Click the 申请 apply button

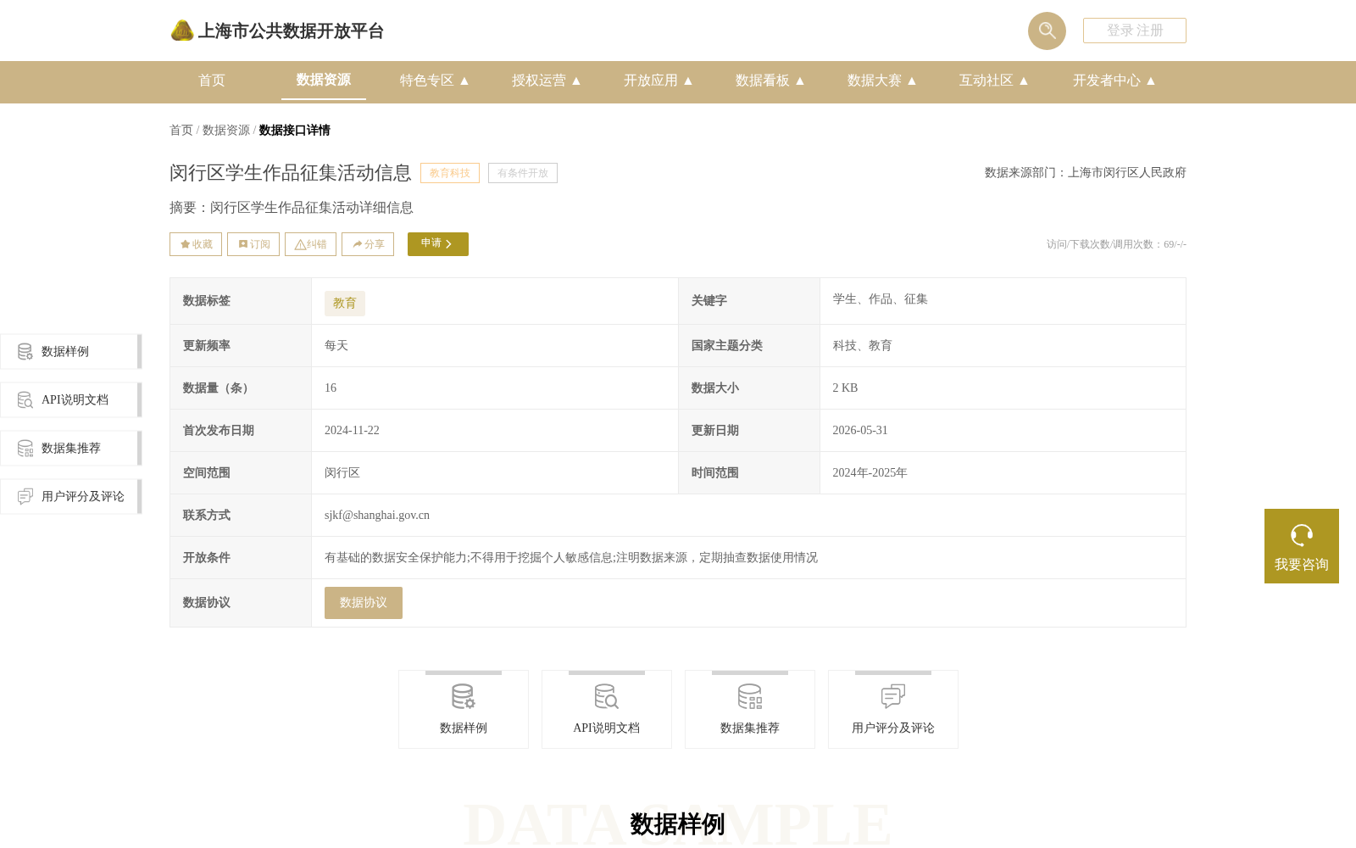point(438,244)
